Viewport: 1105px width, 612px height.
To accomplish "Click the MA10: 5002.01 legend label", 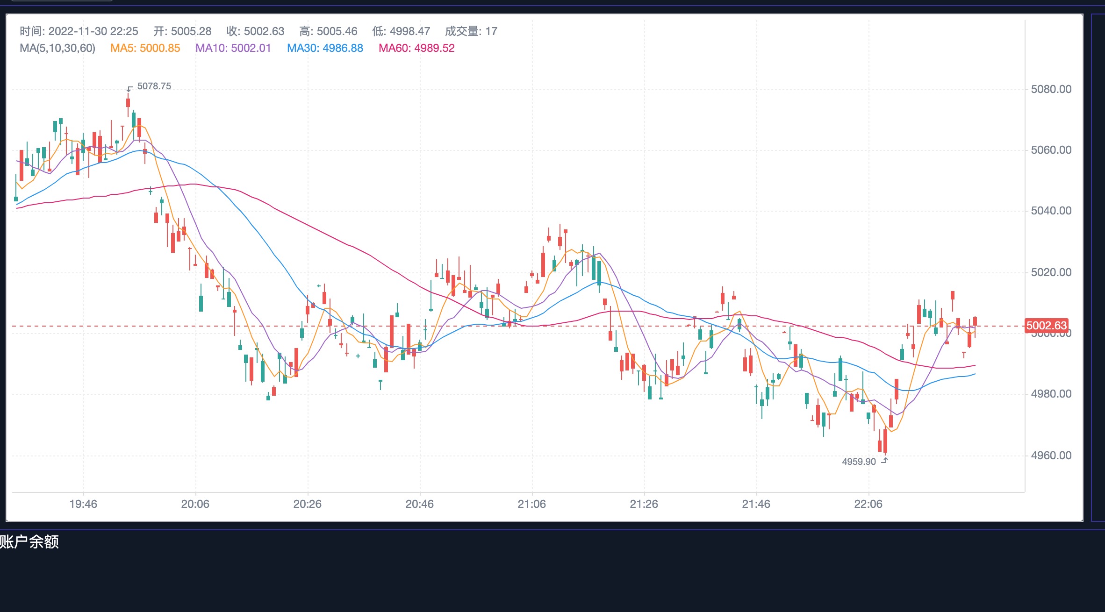I will [233, 48].
